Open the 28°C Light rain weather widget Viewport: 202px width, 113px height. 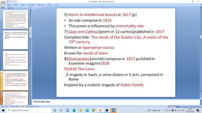click(x=152, y=110)
